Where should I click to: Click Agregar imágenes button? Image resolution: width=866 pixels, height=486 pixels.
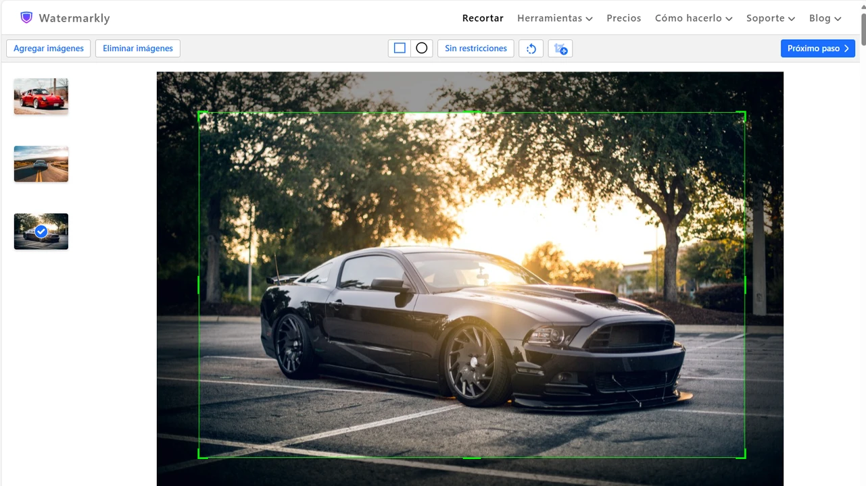click(x=49, y=49)
